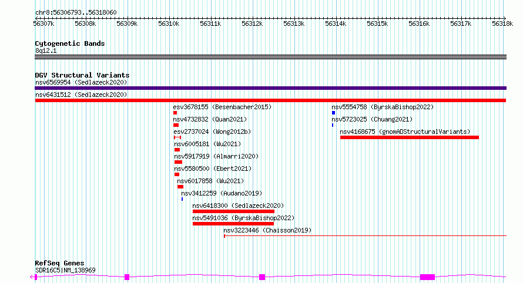This screenshot has height=283, width=523.
Task: Click the nsv6569954 dark purple variant bar
Action: 270,88
